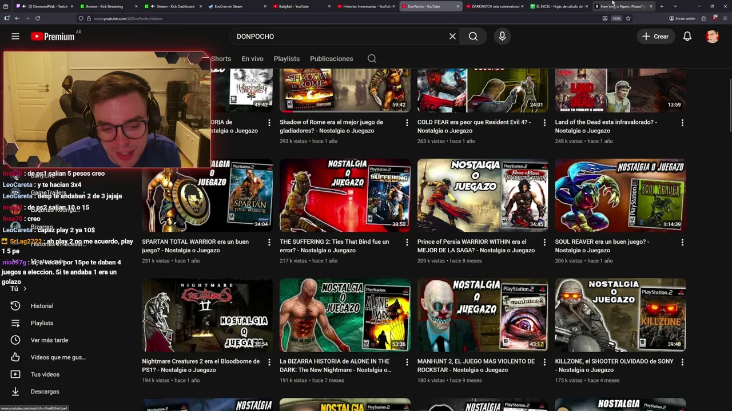Open the Shadow of Rome video thumbnail
732x411 pixels.
345,90
